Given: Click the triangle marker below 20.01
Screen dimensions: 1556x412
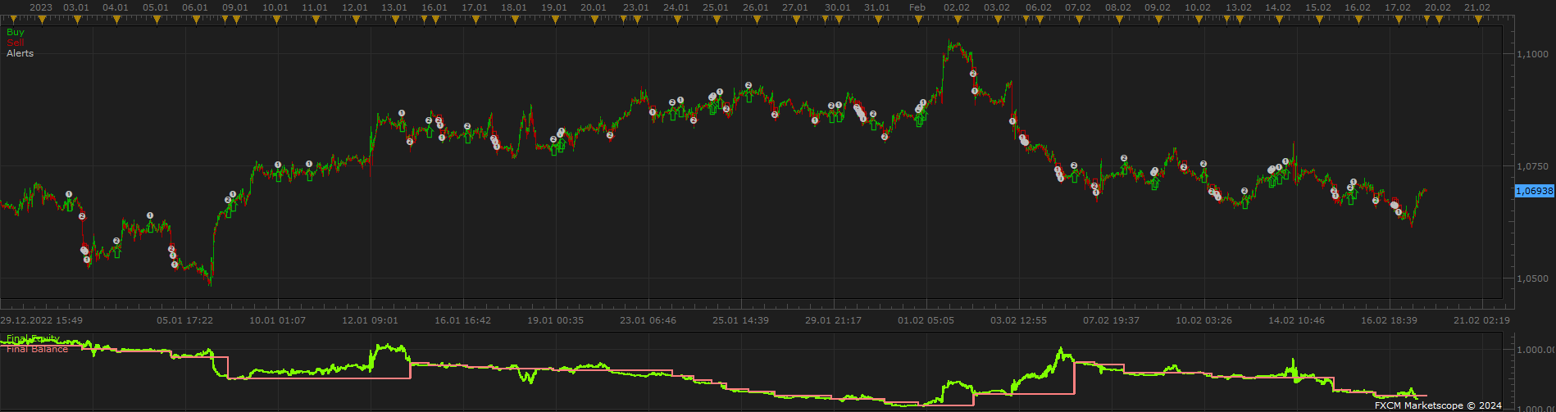Looking at the screenshot, I should (x=596, y=20).
